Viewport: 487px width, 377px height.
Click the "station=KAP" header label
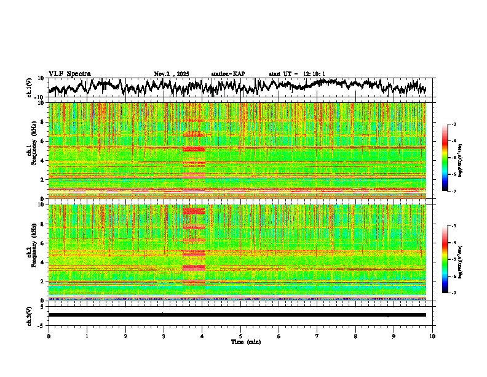pos(228,74)
